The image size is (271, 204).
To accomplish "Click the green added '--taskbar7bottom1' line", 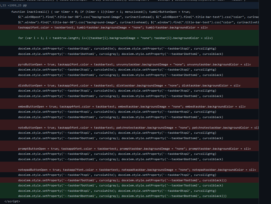I will tap(129, 185).
